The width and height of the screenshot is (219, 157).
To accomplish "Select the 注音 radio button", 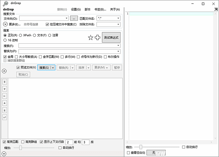I will pyautogui.click(x=50, y=35).
